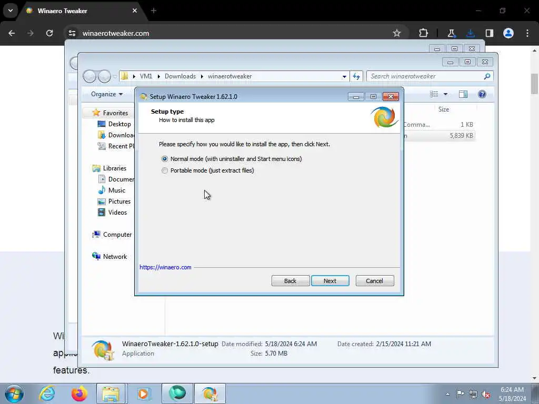Click winaerotweaker in the Explorer breadcrumb
Viewport: 539px width, 404px height.
(230, 76)
